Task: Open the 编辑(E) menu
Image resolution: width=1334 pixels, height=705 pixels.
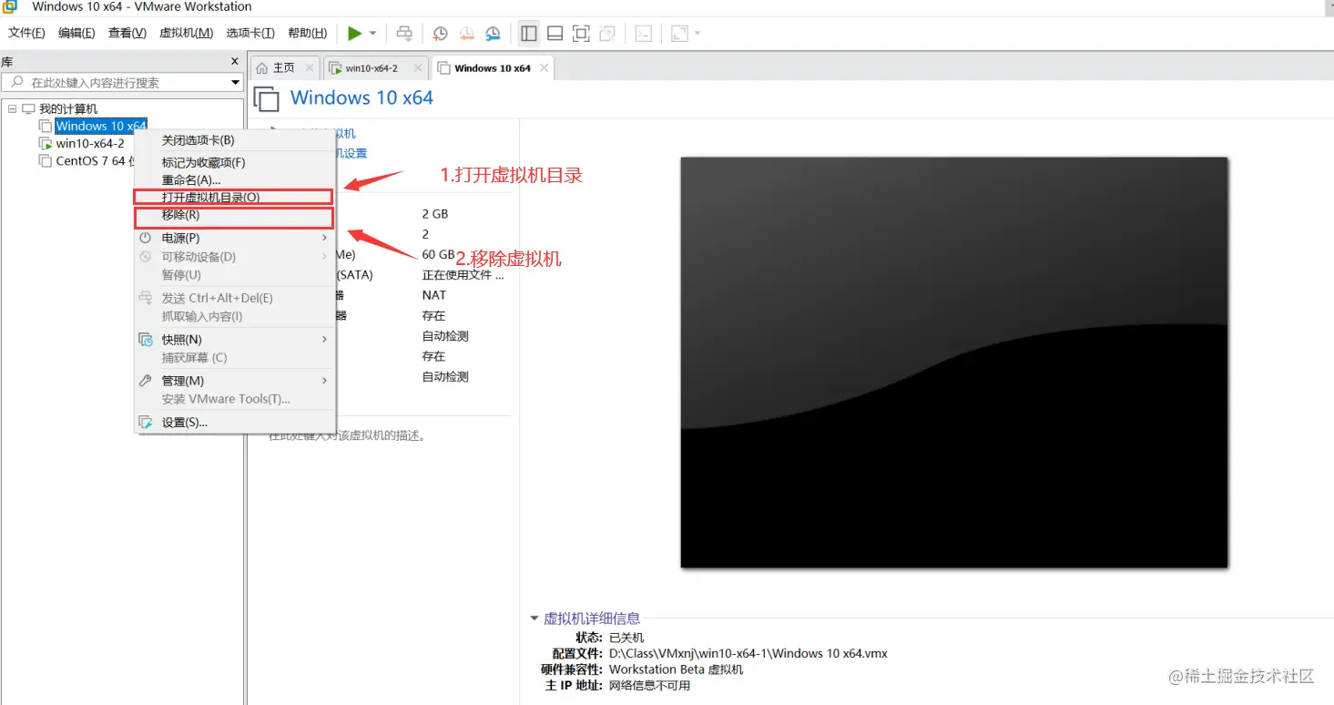Action: [76, 33]
